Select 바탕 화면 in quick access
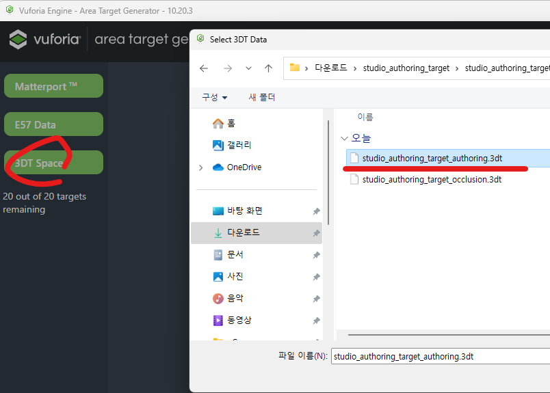The height and width of the screenshot is (393, 550). pos(257,211)
